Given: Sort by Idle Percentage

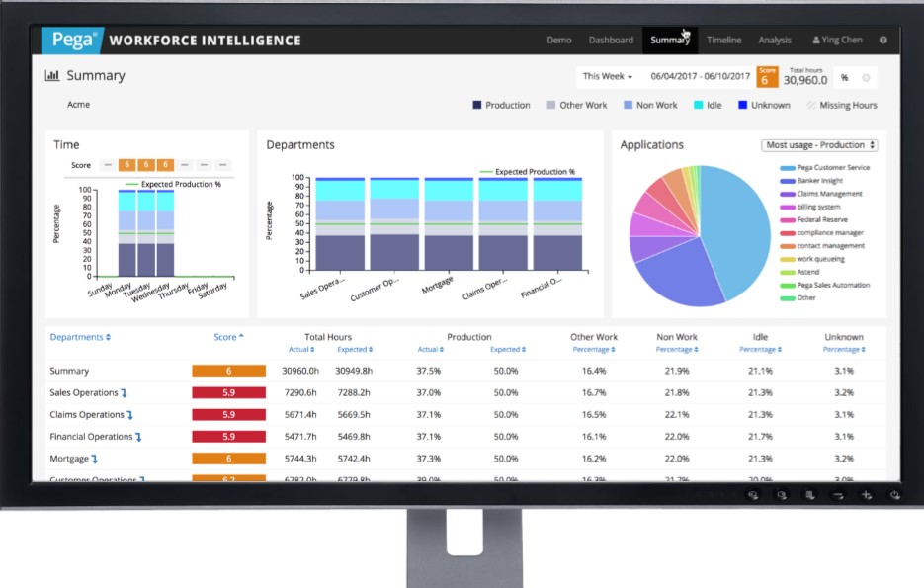Looking at the screenshot, I should coord(760,350).
